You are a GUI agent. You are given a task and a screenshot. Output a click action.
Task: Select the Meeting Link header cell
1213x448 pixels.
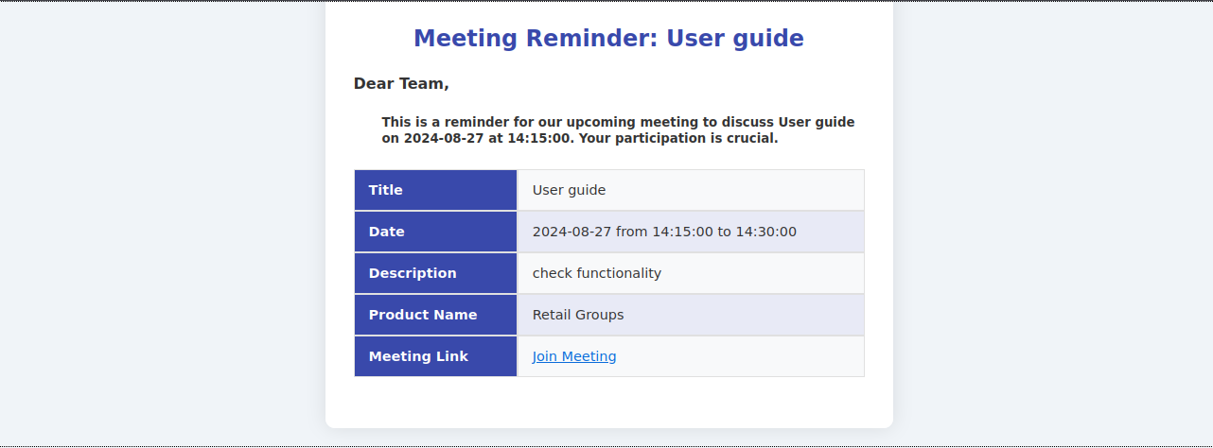pyautogui.click(x=435, y=356)
